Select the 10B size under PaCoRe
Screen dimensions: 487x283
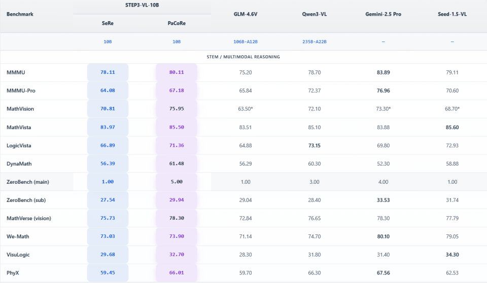pyautogui.click(x=177, y=42)
